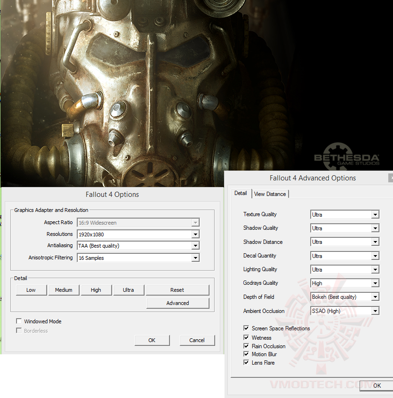Click the Texture Quality label
393x398 pixels.
[x=260, y=214]
